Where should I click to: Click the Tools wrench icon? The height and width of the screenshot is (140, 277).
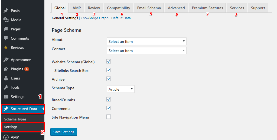click(6, 87)
